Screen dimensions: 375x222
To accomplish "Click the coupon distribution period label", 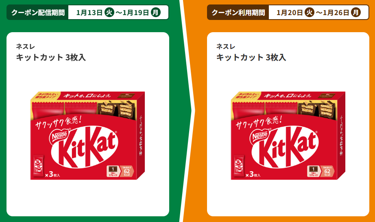I will [x=38, y=13].
